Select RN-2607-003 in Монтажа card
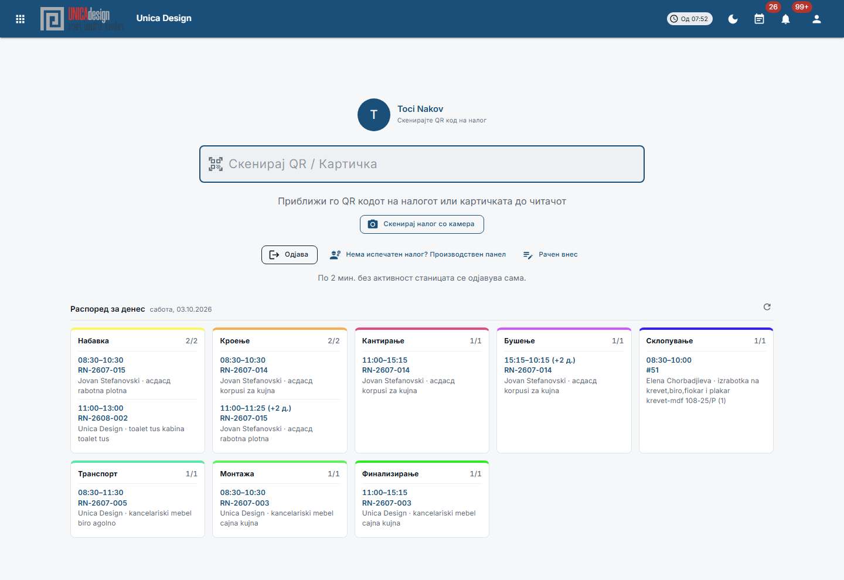Screen dimensions: 844x580 244,503
